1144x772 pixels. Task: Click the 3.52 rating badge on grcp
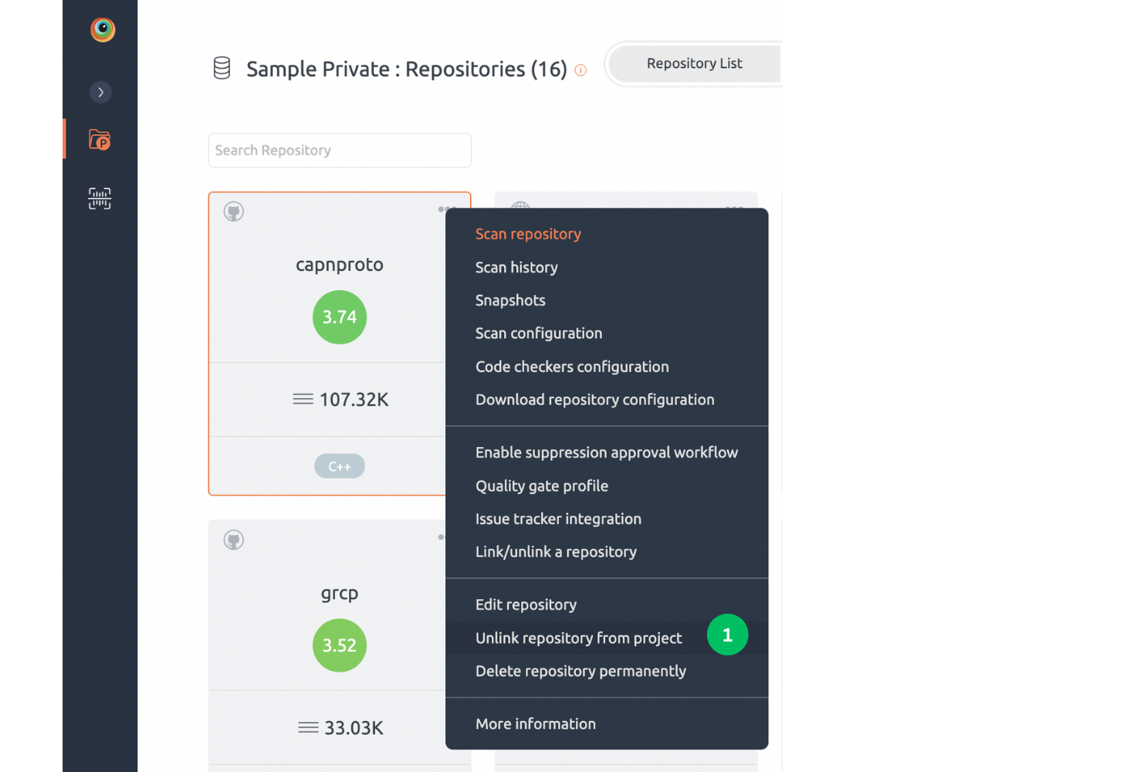click(x=340, y=645)
